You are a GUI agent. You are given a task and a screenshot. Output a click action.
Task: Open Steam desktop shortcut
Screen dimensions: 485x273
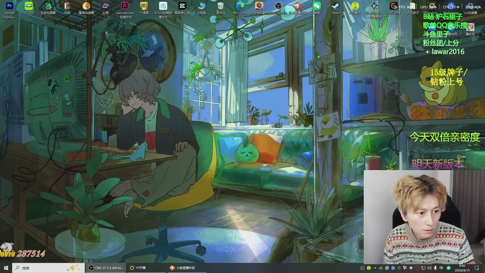[x=336, y=8]
